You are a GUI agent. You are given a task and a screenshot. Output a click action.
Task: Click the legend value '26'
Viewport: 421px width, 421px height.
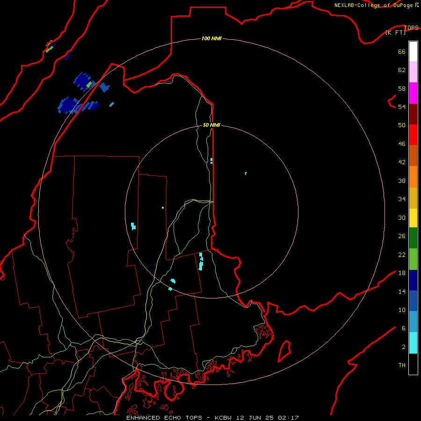[402, 236]
